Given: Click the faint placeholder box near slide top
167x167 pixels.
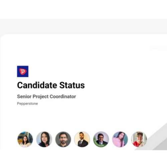Looking at the screenshot, I should coord(158,48).
